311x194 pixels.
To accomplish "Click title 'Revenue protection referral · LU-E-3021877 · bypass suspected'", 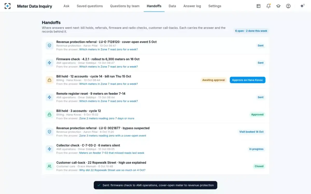I will (103, 128).
